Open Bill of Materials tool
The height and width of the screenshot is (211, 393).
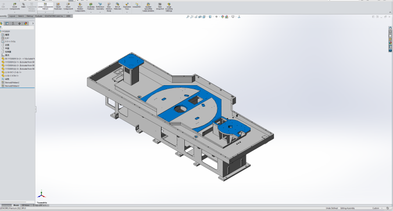click(x=117, y=6)
